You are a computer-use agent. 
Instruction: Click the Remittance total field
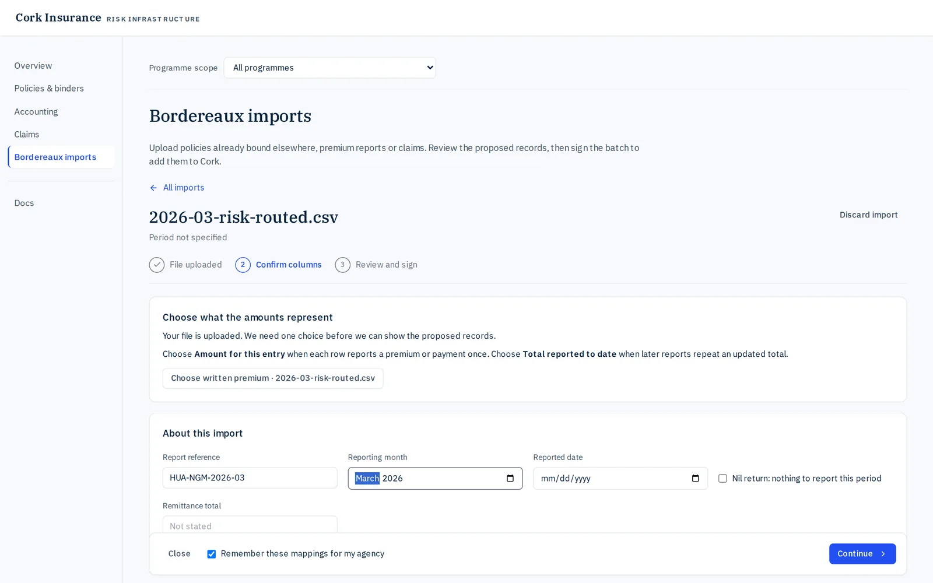click(250, 525)
